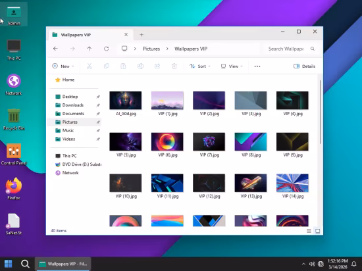Click the clock and date in taskbar
This screenshot has width=362, height=271.
click(x=338, y=264)
